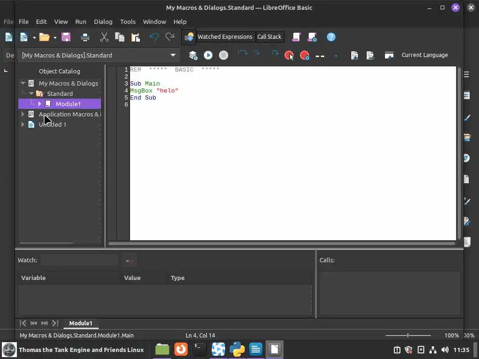
Task: Open the Select Macro icon
Action: coord(296,37)
